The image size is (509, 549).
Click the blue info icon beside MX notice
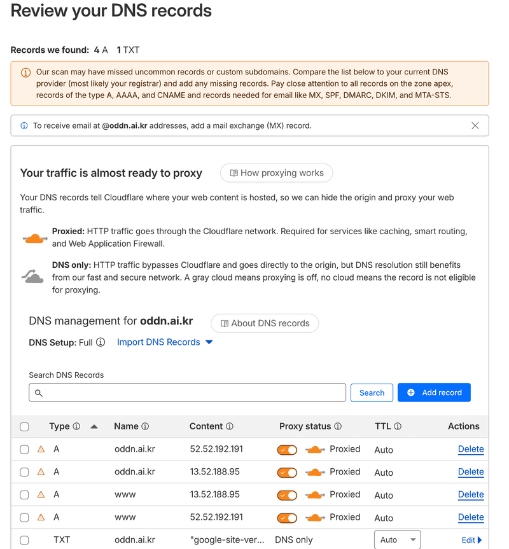point(24,126)
